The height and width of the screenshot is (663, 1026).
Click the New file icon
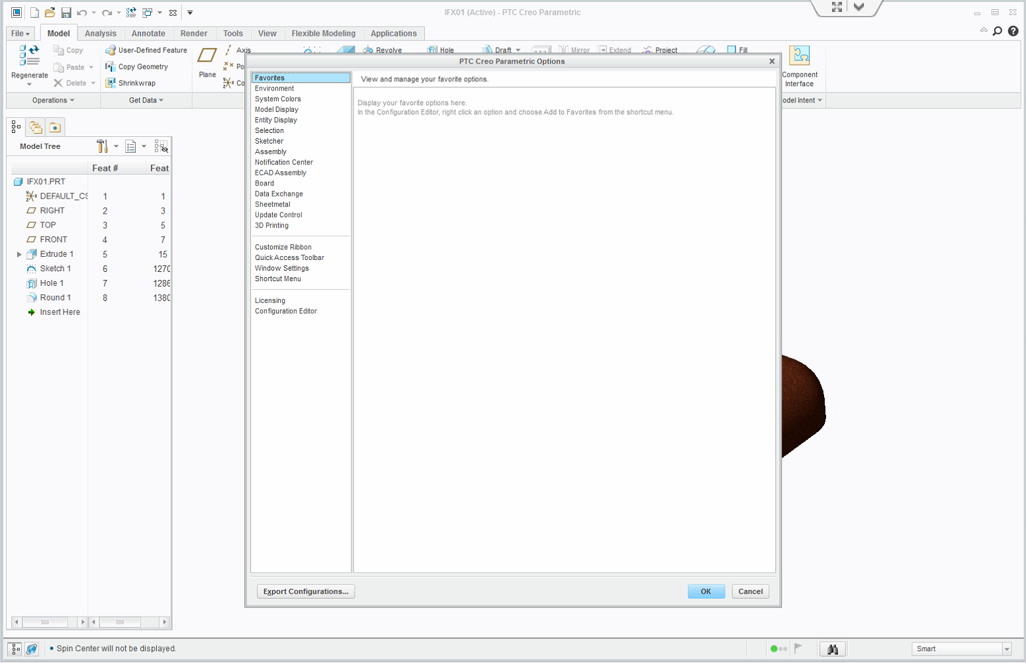point(34,13)
